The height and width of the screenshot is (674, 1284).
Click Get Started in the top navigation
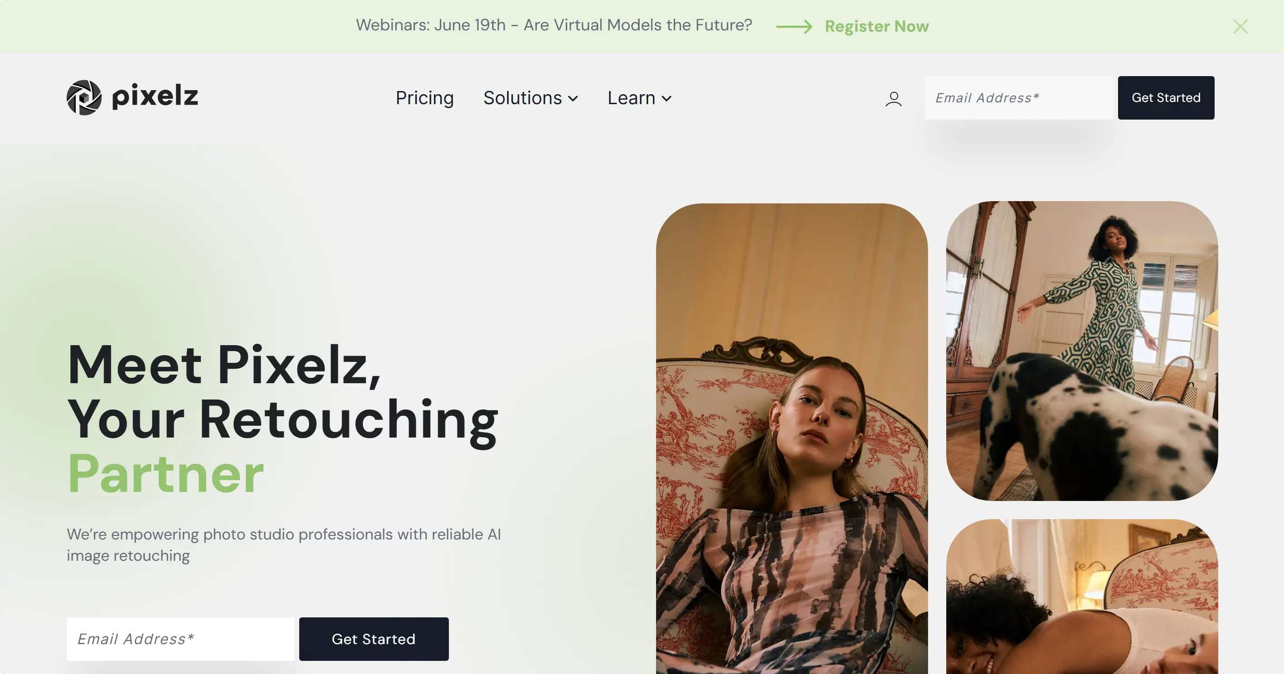pyautogui.click(x=1166, y=98)
